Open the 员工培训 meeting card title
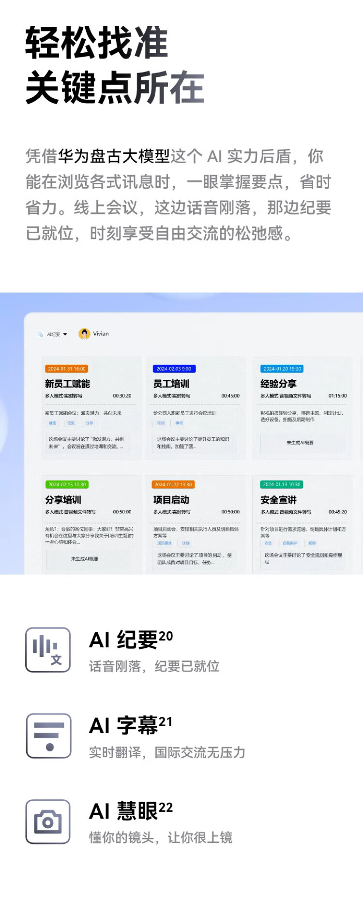363x897 pixels. (x=171, y=384)
